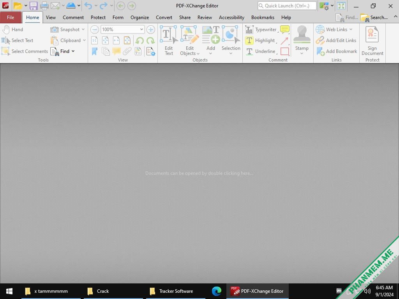Click the Typewriter comment tool
Screen dimensions: 399x299
[261, 30]
